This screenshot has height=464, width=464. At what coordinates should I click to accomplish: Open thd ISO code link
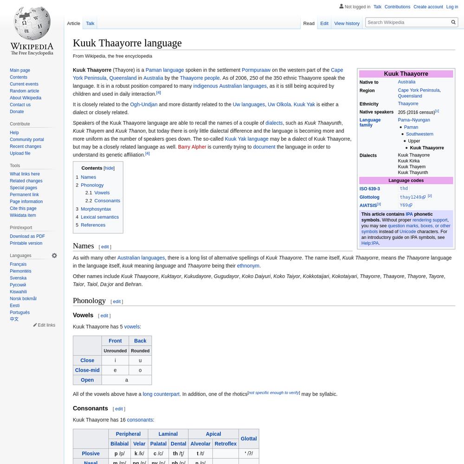point(404,188)
